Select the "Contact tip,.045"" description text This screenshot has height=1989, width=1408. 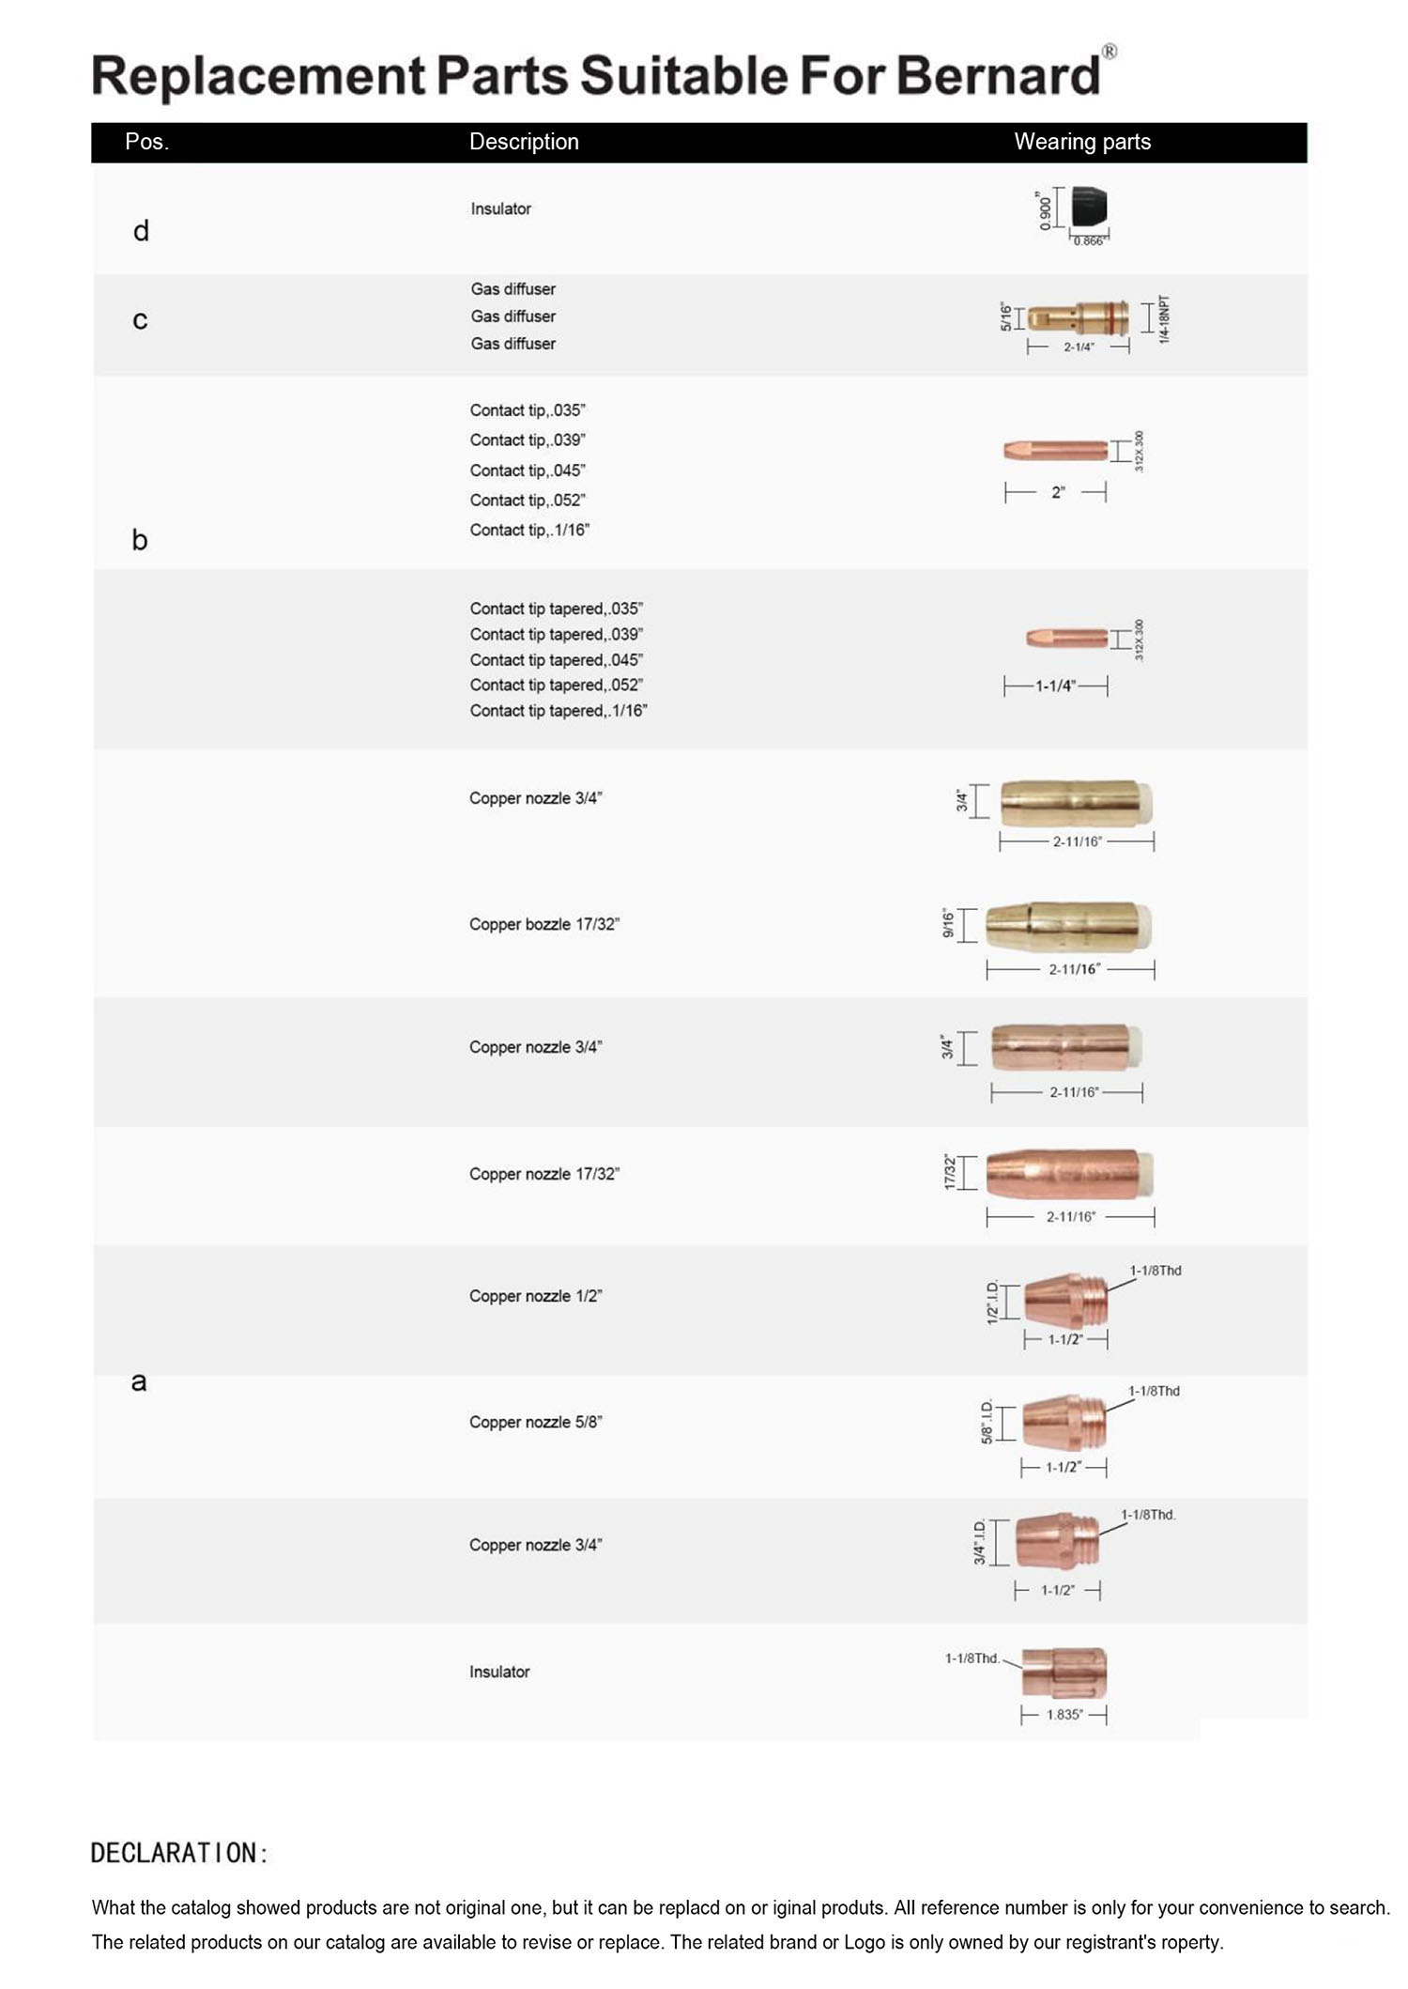(x=528, y=470)
